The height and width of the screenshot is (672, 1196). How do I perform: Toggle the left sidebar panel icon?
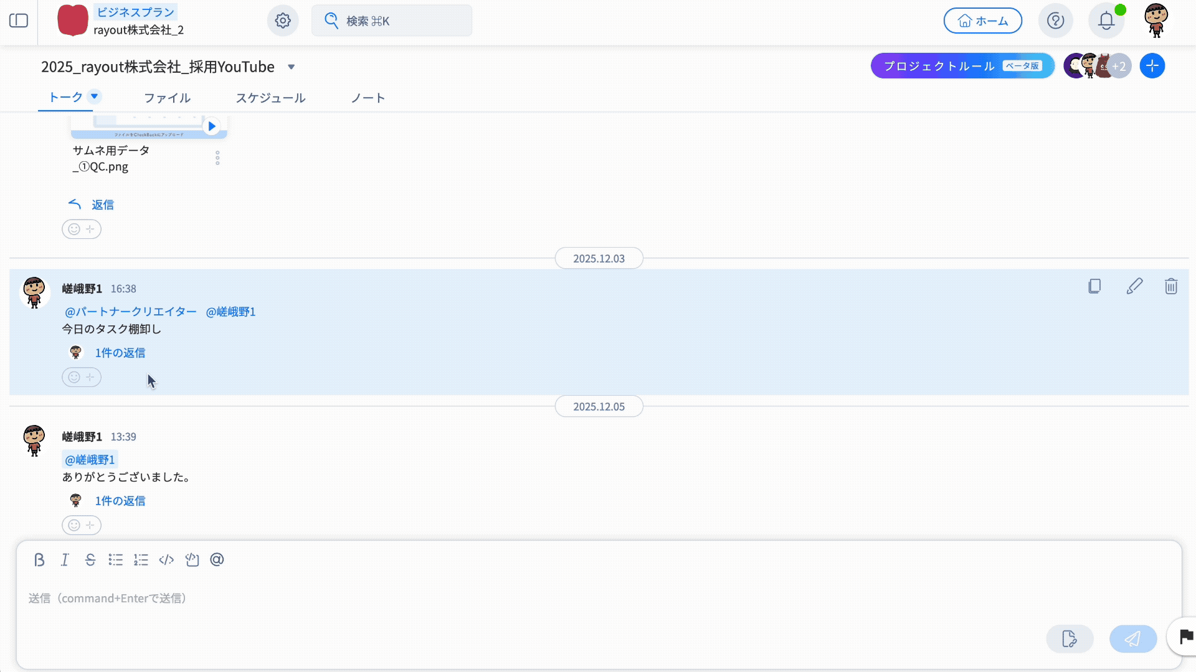pyautogui.click(x=19, y=21)
